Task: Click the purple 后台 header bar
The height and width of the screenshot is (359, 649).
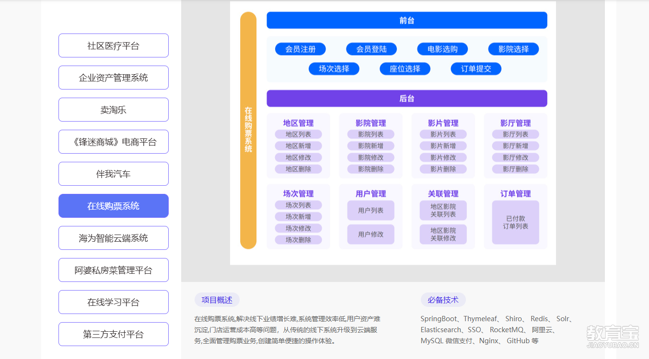Action: (x=406, y=99)
